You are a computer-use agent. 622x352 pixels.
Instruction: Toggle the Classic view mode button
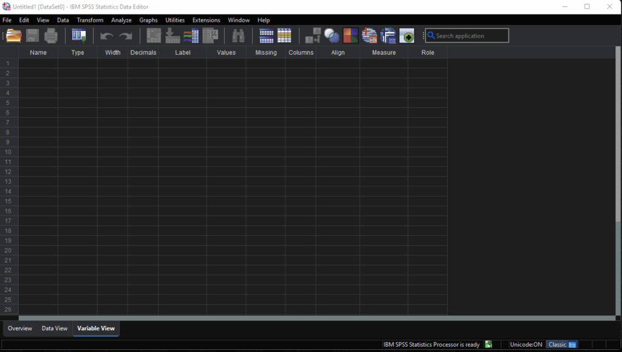(561, 344)
